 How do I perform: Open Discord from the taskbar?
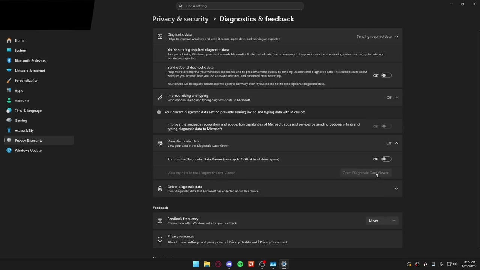point(229,264)
